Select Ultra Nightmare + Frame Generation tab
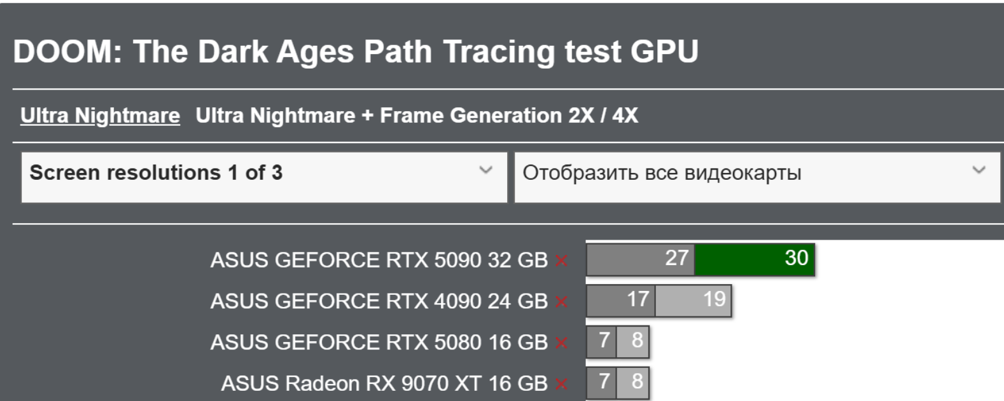Viewport: 1004px width, 401px height. (417, 116)
